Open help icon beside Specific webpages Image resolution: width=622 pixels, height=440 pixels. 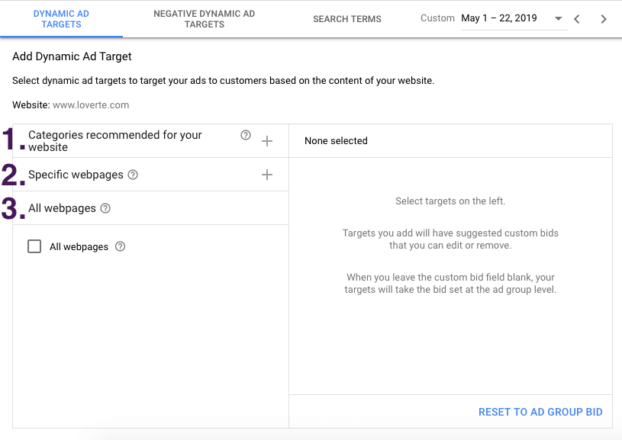point(133,175)
